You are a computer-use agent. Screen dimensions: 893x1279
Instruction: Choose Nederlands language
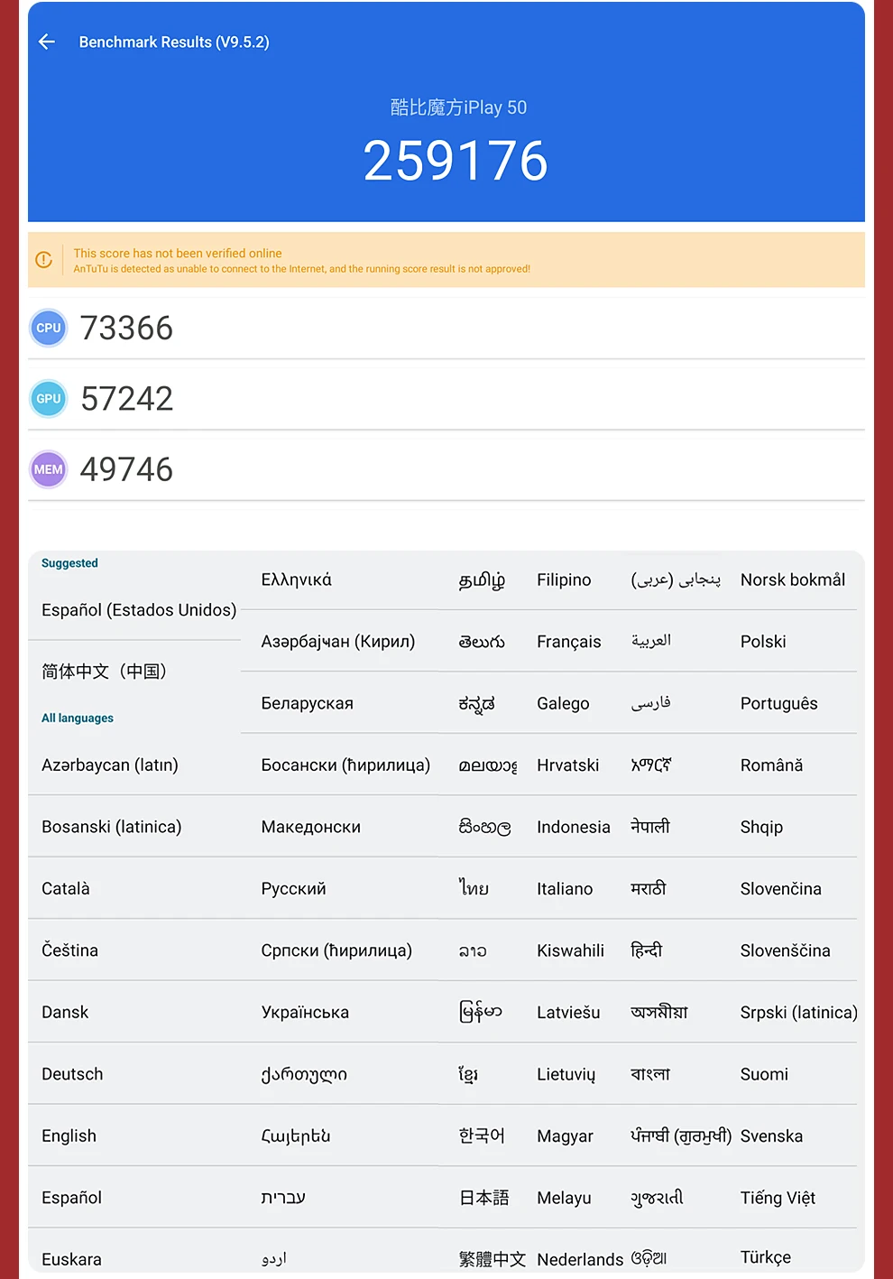(580, 1259)
